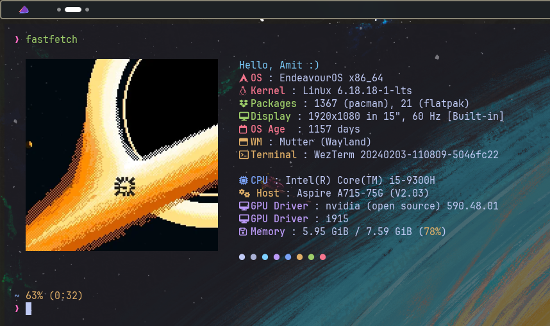The width and height of the screenshot is (550, 326).
Task: Click 'Intel(R) Core(TM) i5-9300H' text
Action: click(x=360, y=180)
